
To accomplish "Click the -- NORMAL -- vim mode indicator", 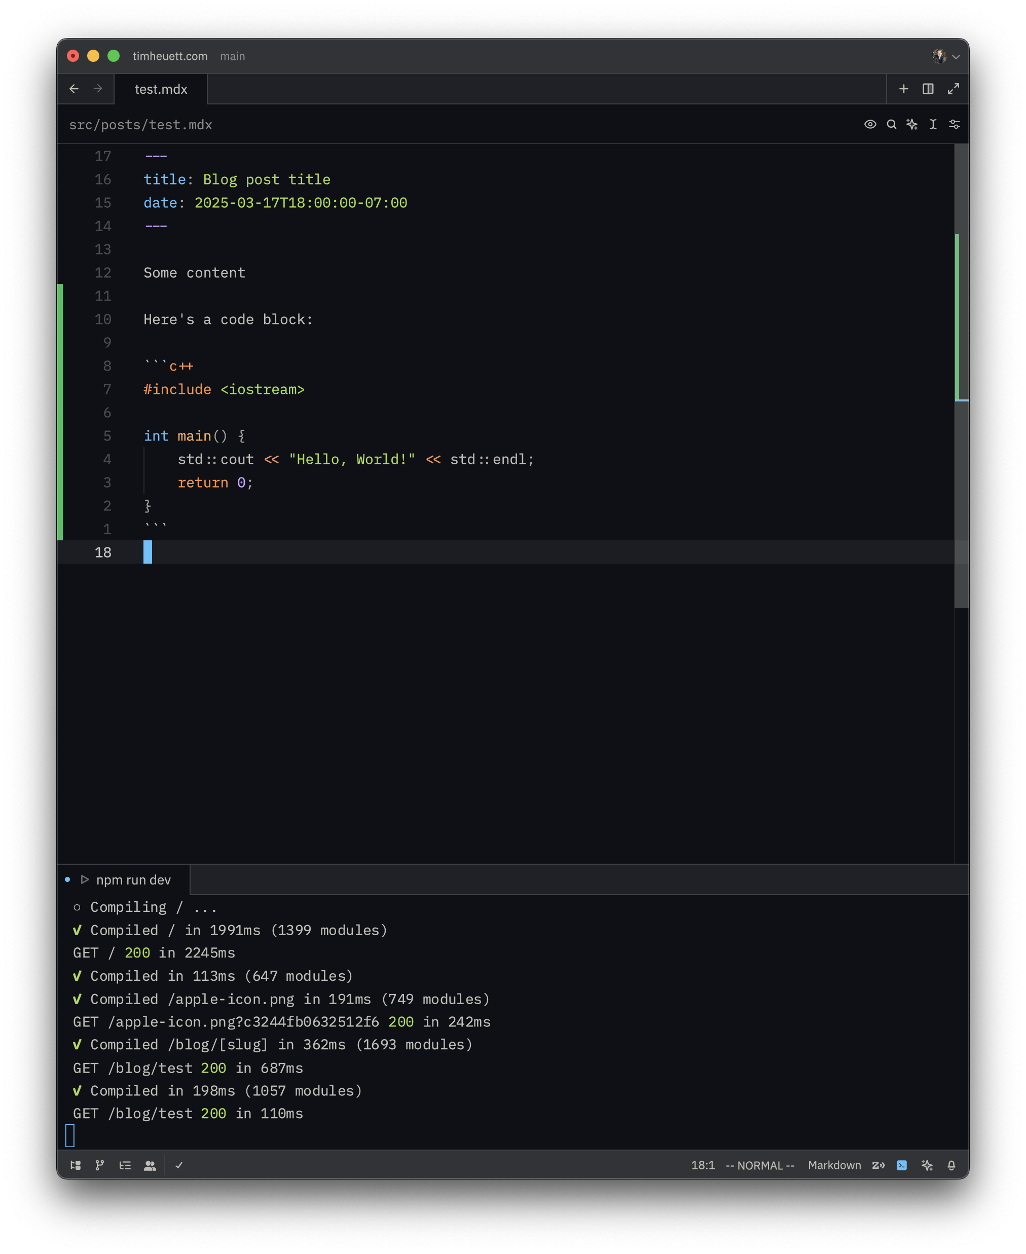I will [760, 1165].
